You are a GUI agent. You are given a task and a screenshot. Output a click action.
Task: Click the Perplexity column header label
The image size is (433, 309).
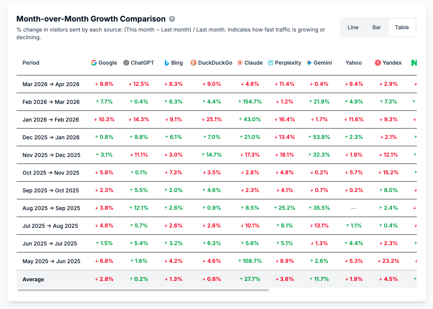click(288, 63)
